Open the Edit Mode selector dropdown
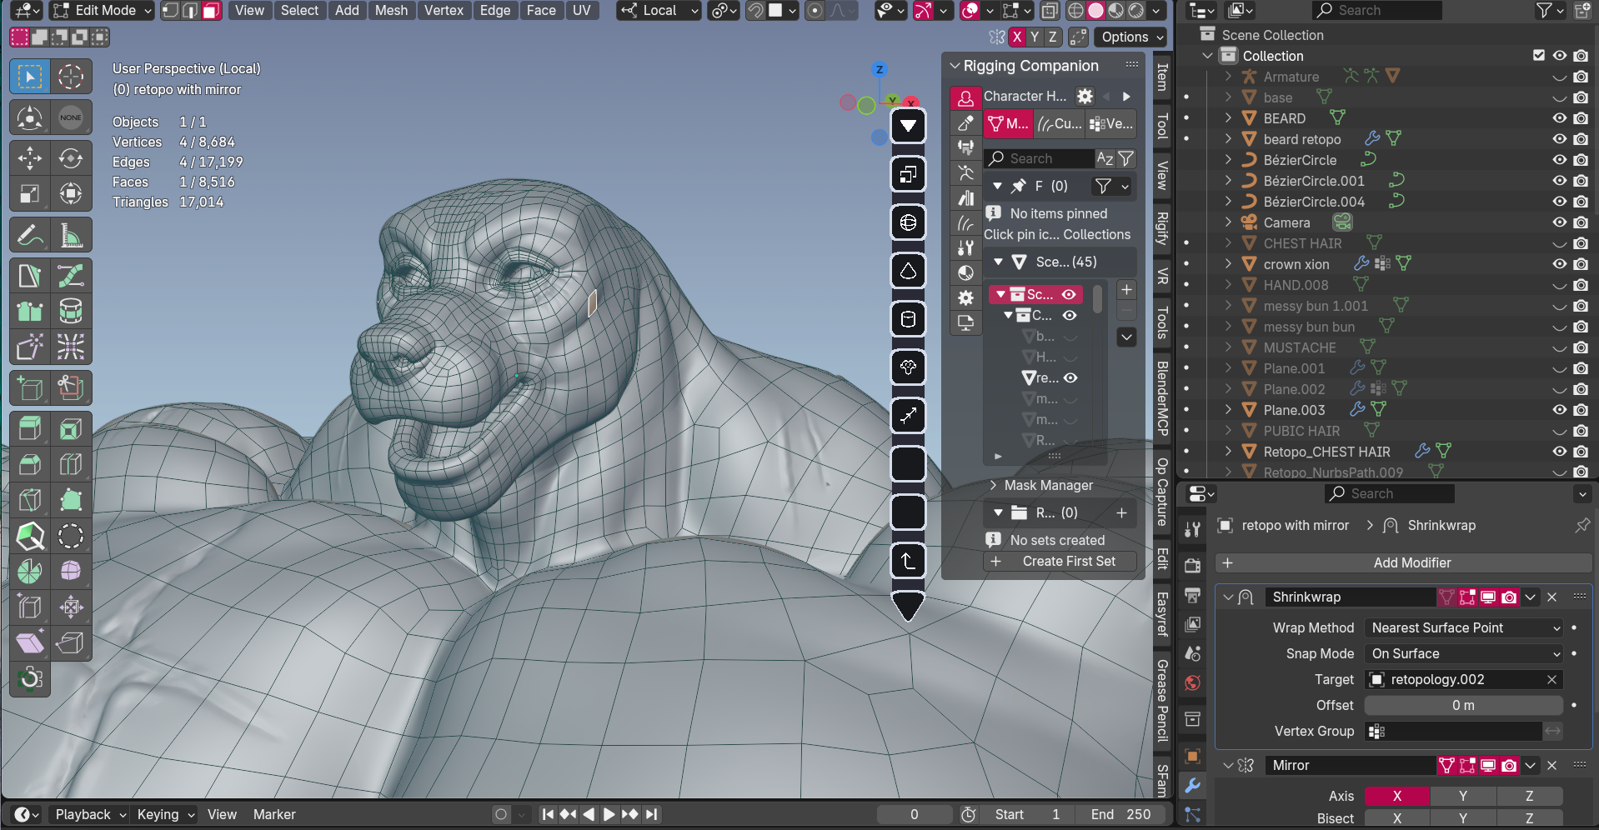1599x830 pixels. point(103,10)
